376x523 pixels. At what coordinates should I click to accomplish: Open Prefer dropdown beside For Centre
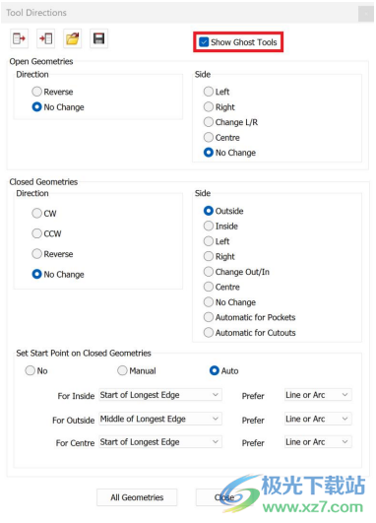pos(318,442)
